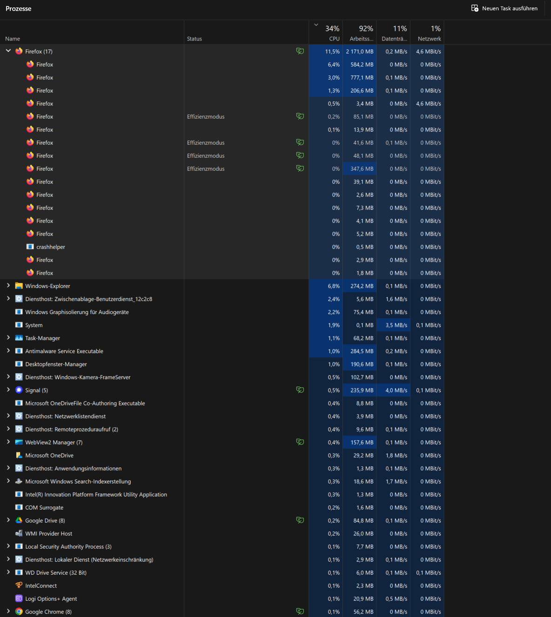The height and width of the screenshot is (617, 551).
Task: Click the 284,5 MB Antimalware memory cell
Action: point(360,351)
